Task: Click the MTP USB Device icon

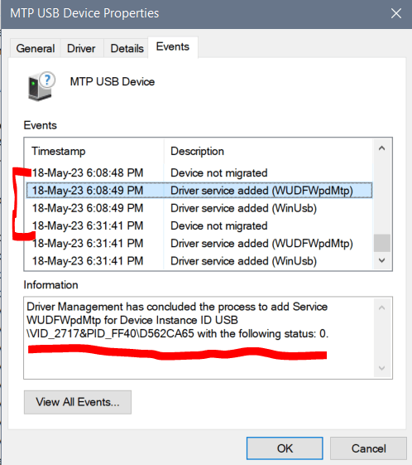Action: 41,86
